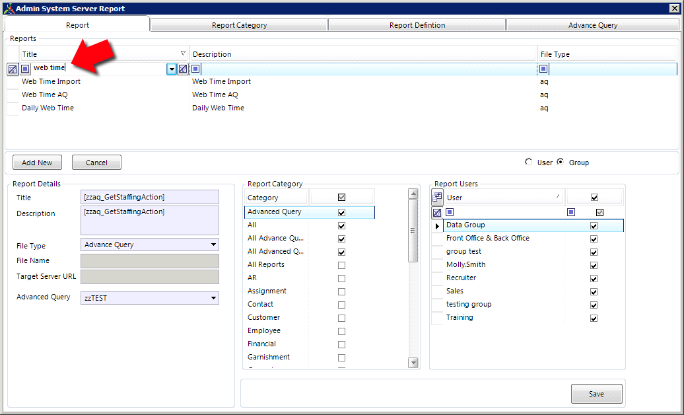Click the Report Category list scrollbar down arrow

(413, 362)
